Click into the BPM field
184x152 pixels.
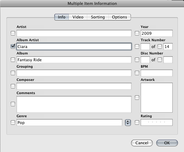point(157,73)
